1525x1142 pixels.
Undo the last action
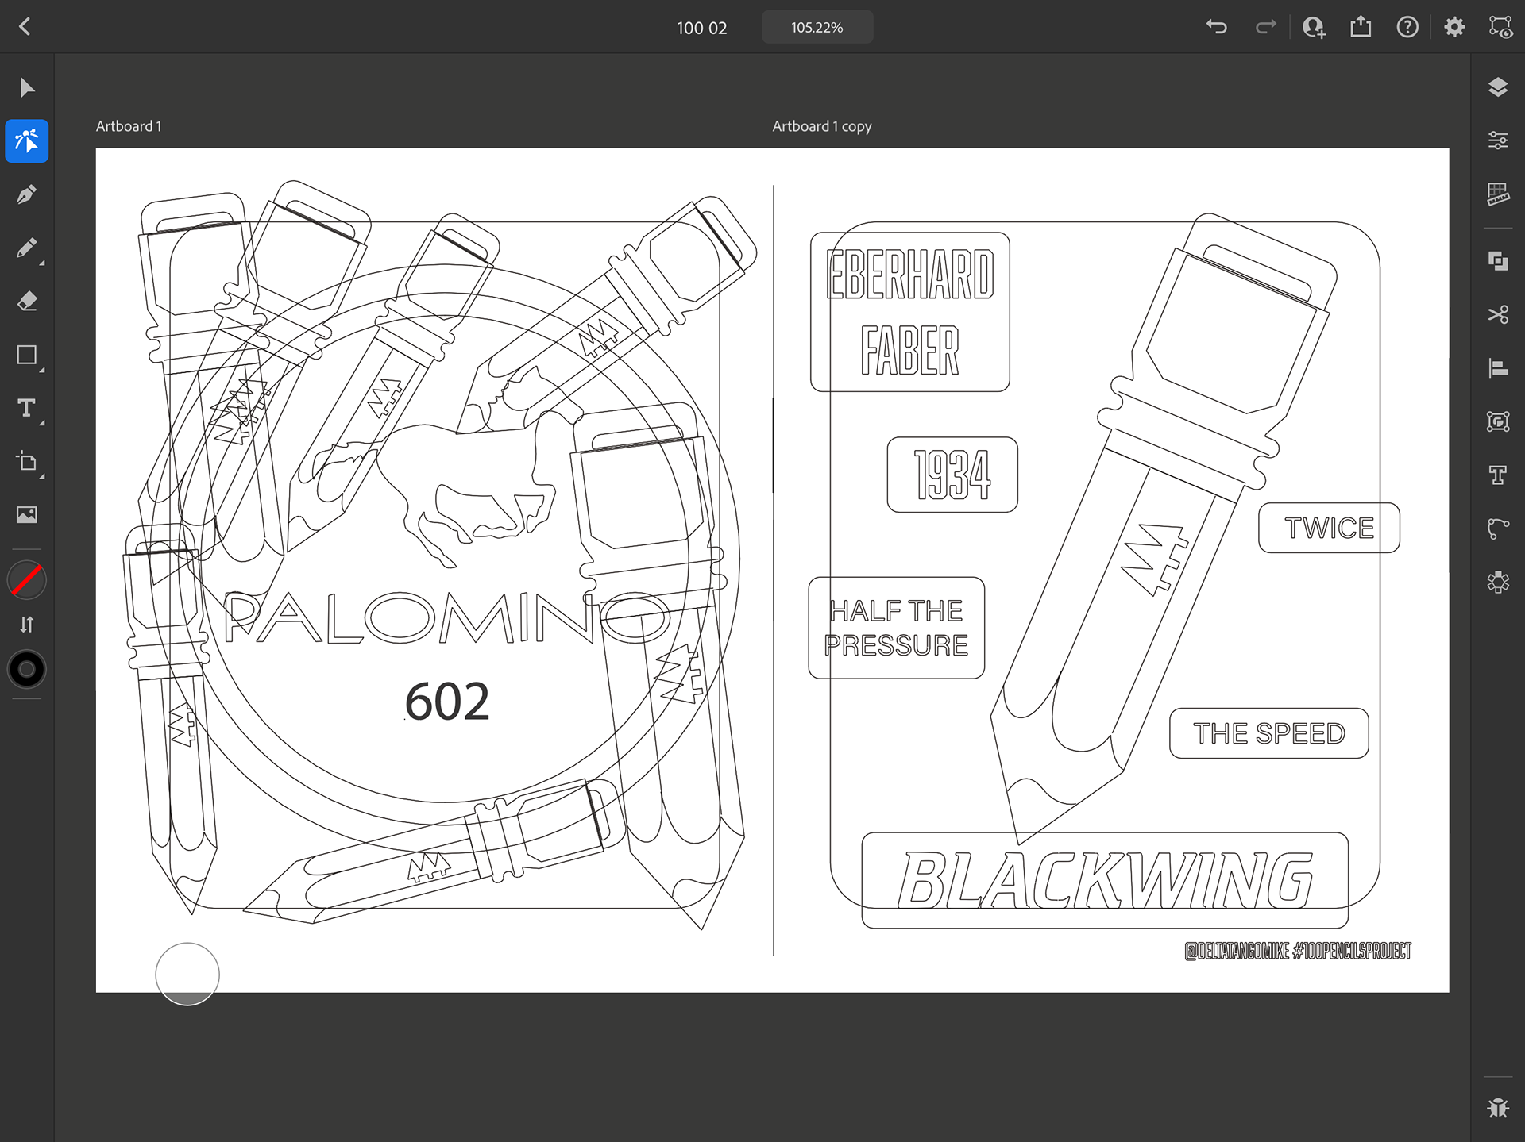pos(1217,27)
